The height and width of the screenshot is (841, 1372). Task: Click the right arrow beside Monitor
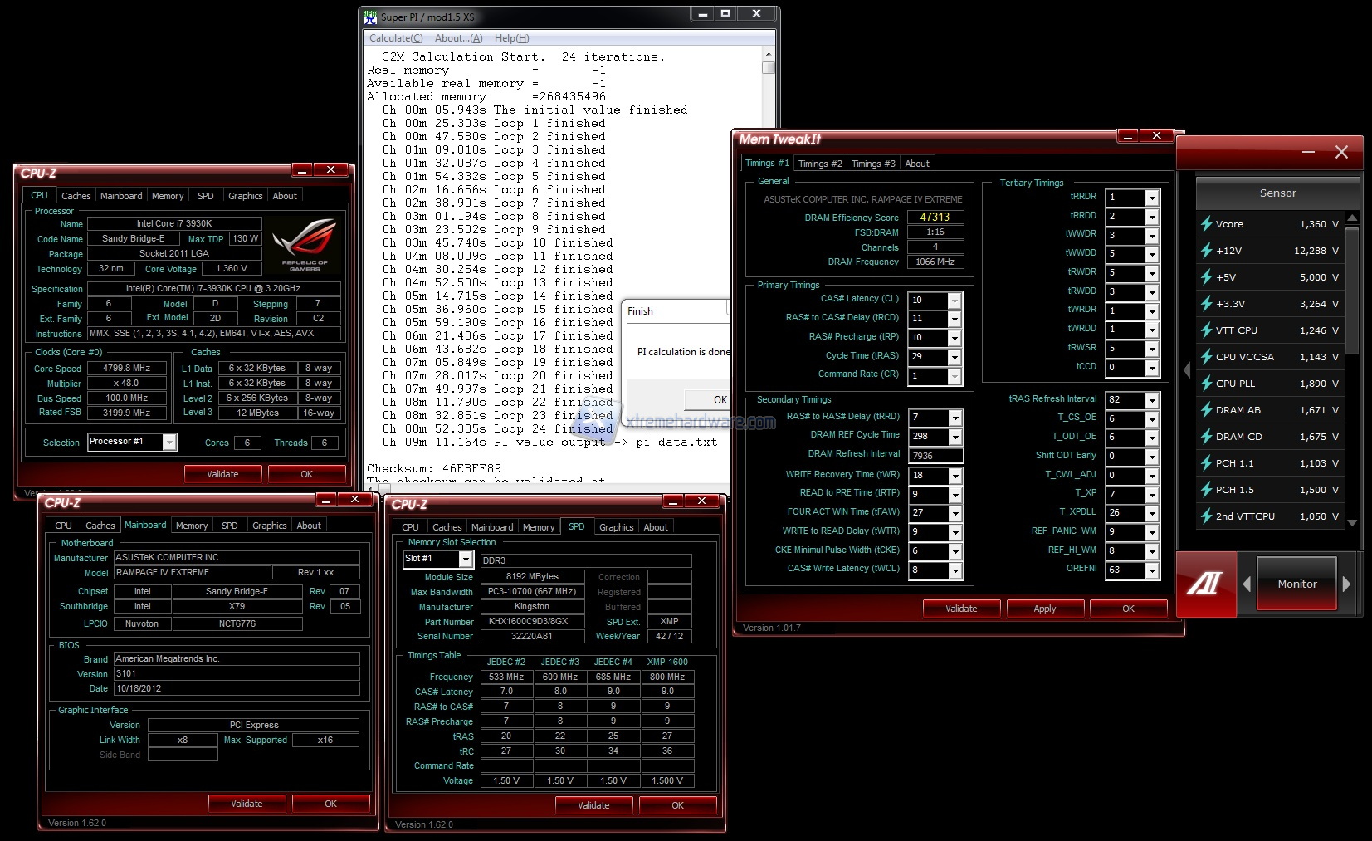(x=1346, y=584)
